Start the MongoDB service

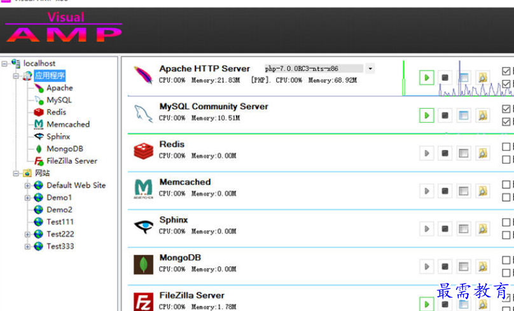[x=426, y=266]
